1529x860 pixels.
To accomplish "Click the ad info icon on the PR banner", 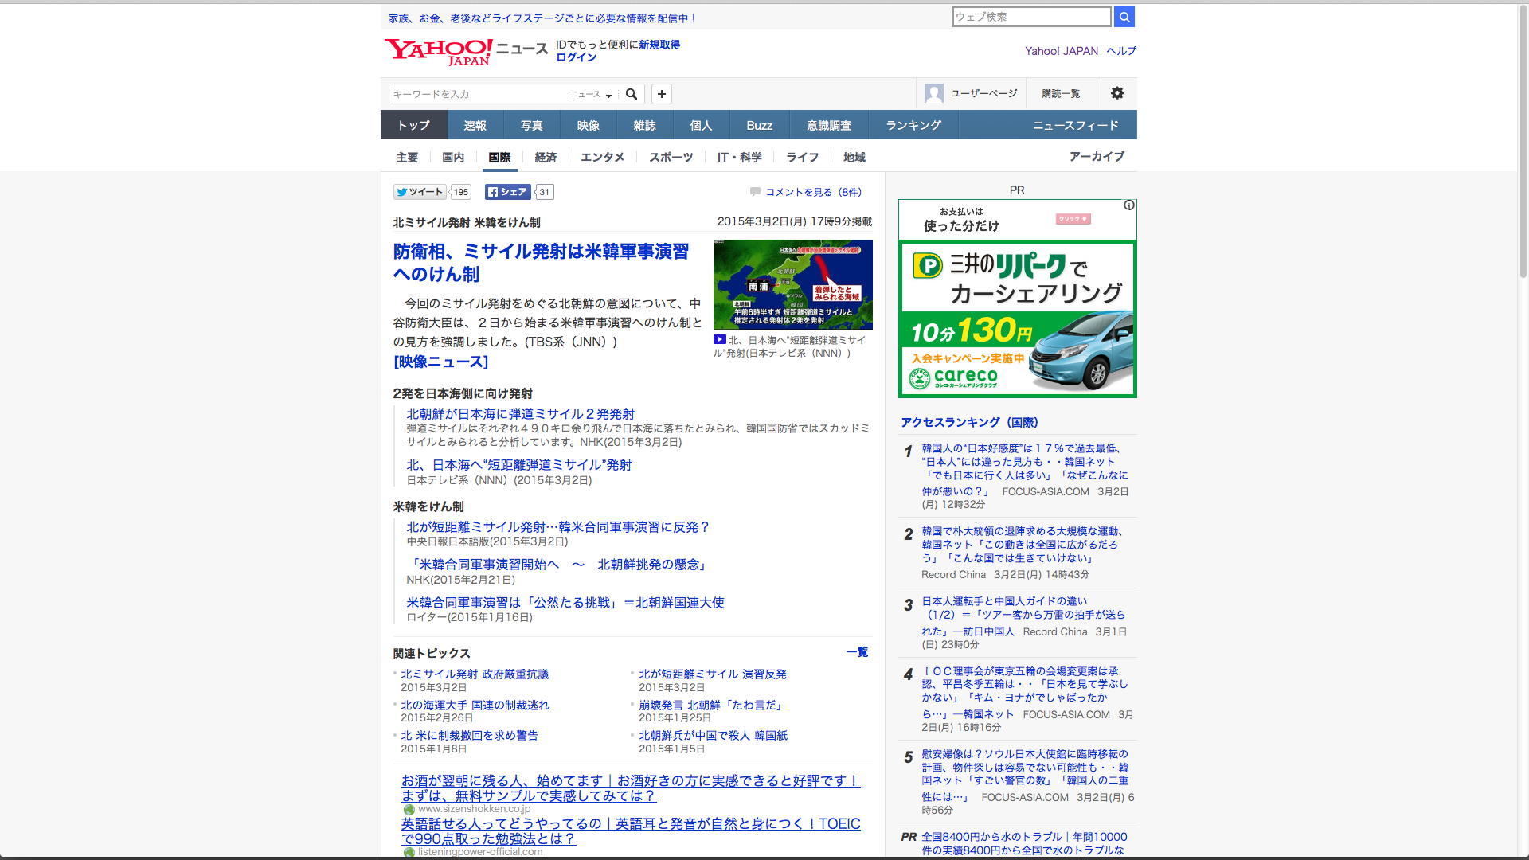I will coord(1128,205).
